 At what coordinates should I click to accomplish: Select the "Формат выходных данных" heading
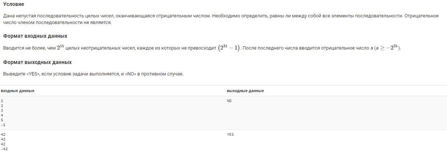pyautogui.click(x=37, y=62)
